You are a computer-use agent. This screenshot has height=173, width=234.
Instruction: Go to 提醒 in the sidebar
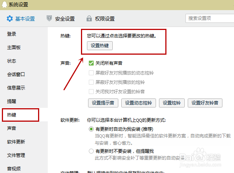click(x=12, y=101)
